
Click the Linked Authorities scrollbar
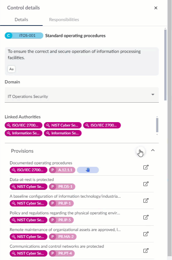pos(157,126)
